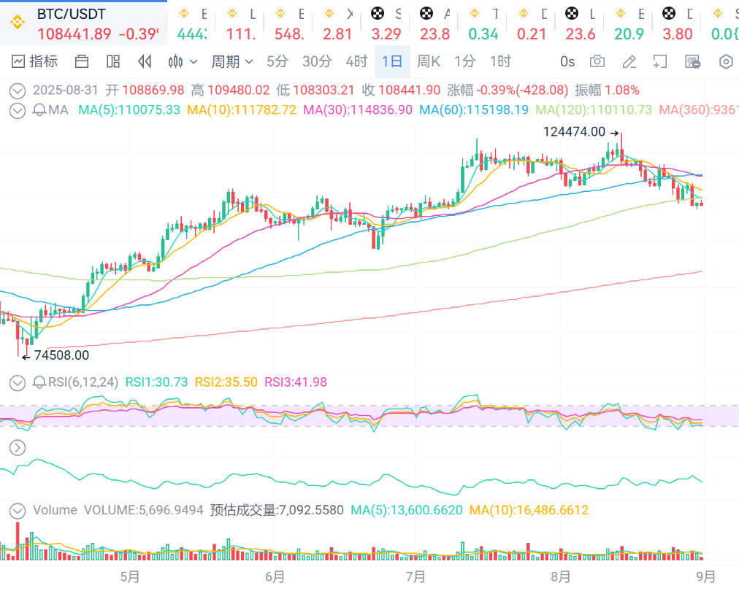The height and width of the screenshot is (591, 739).
Task: Click the bell alert icon next to MA
Action: [39, 110]
